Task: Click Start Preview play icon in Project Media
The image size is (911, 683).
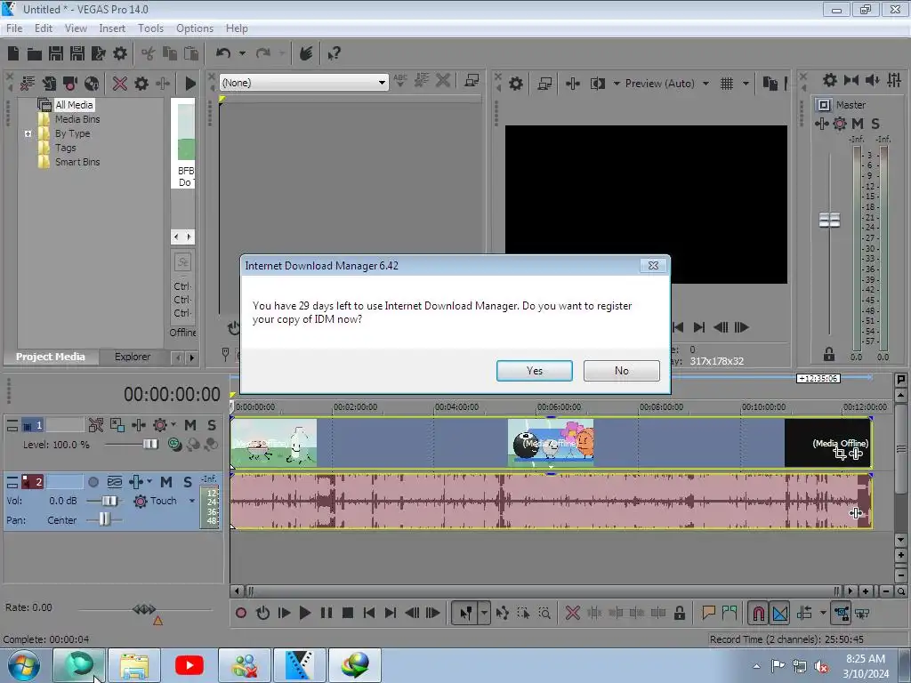Action: (x=190, y=83)
